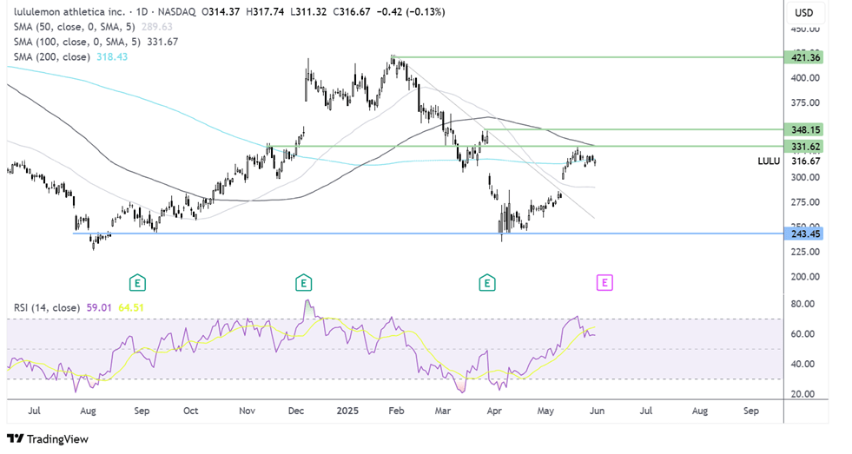The image size is (852, 454).
Task: Click the 200.00 price axis label
Action: point(805,277)
